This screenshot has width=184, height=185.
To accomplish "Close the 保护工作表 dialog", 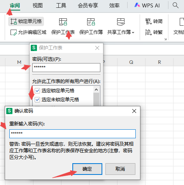I will pyautogui.click(x=97, y=48).
